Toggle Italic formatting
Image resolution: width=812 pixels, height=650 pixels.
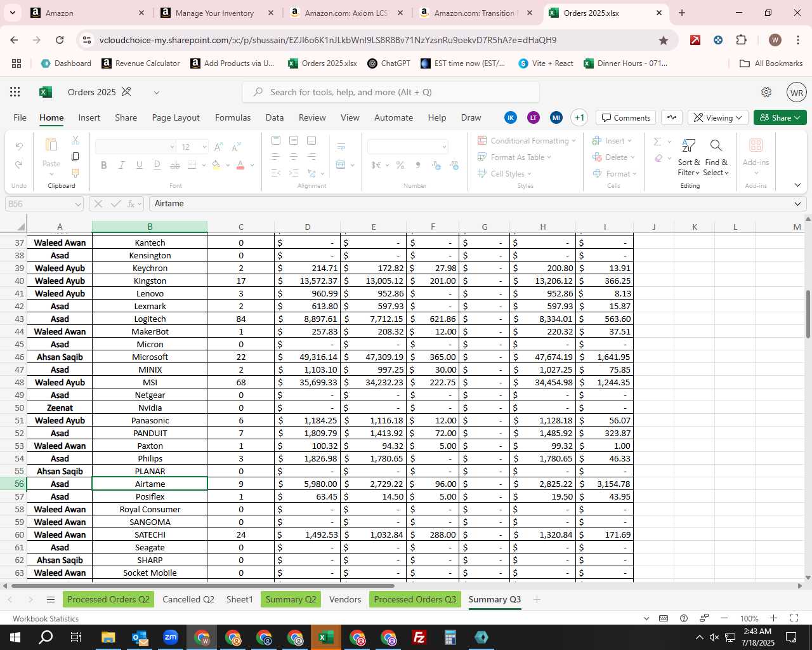click(x=122, y=165)
